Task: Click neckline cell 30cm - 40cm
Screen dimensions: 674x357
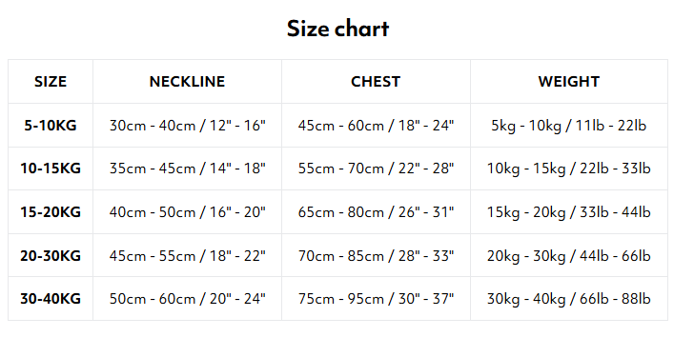Action: pos(188,126)
